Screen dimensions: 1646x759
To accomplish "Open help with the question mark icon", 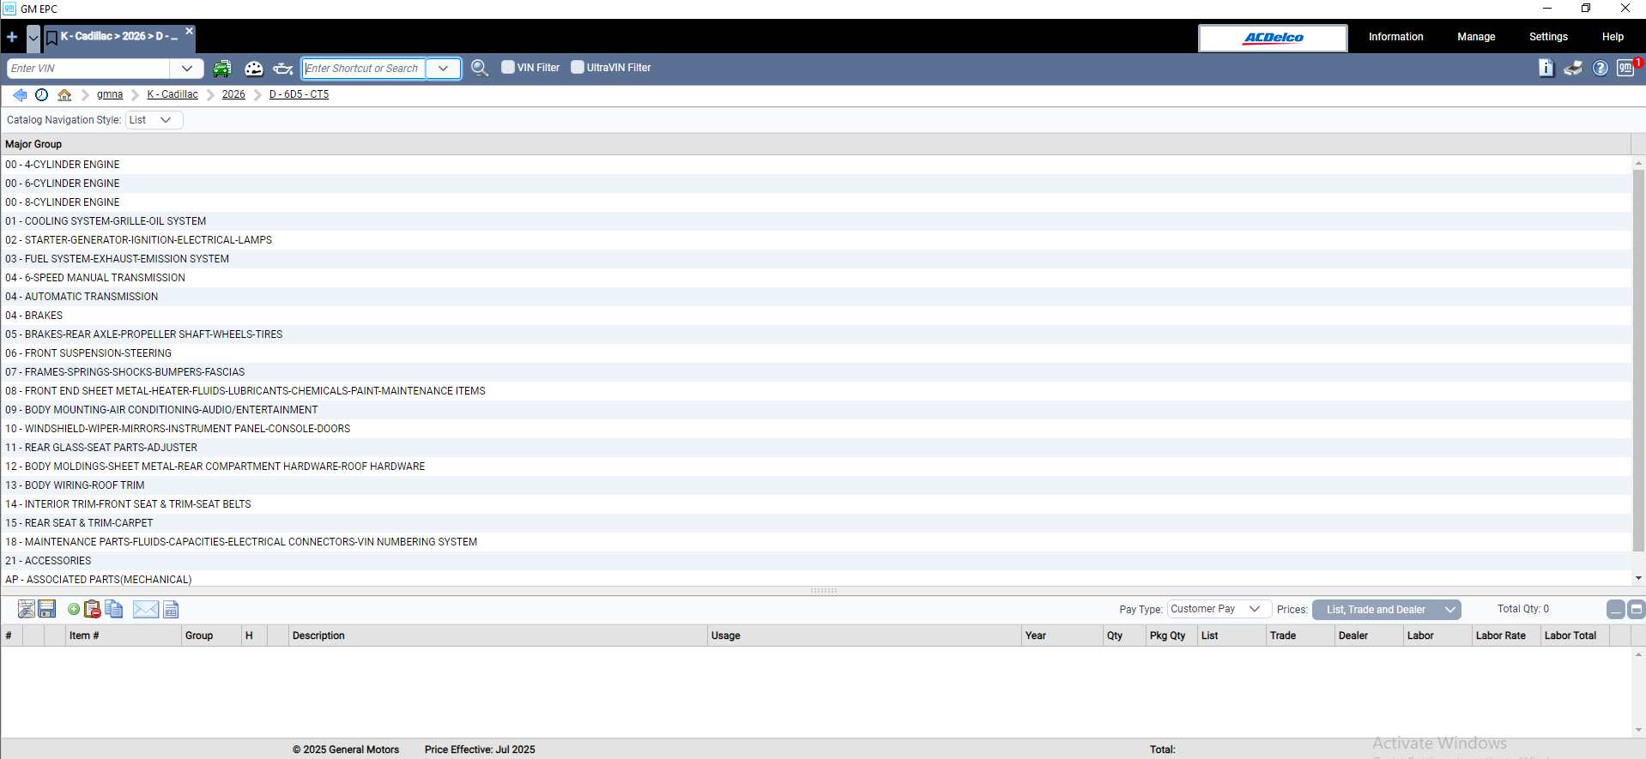I will [x=1601, y=68].
